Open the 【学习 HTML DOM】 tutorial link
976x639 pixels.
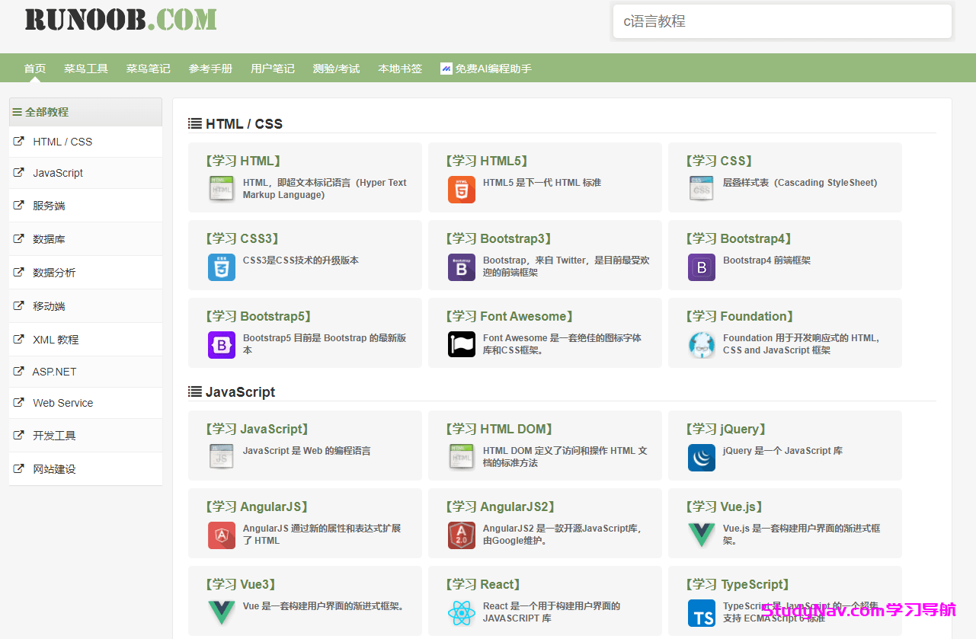[x=499, y=429]
